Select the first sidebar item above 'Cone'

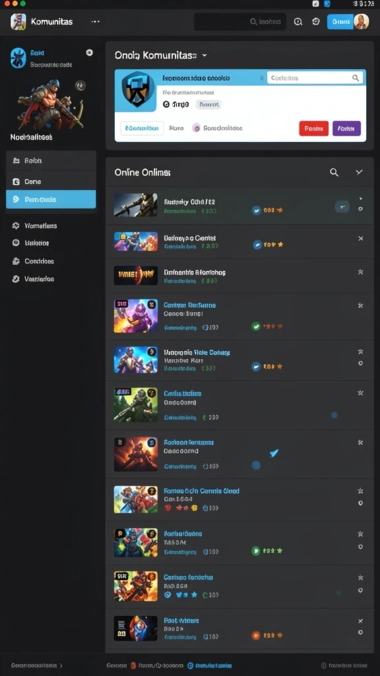(x=51, y=160)
